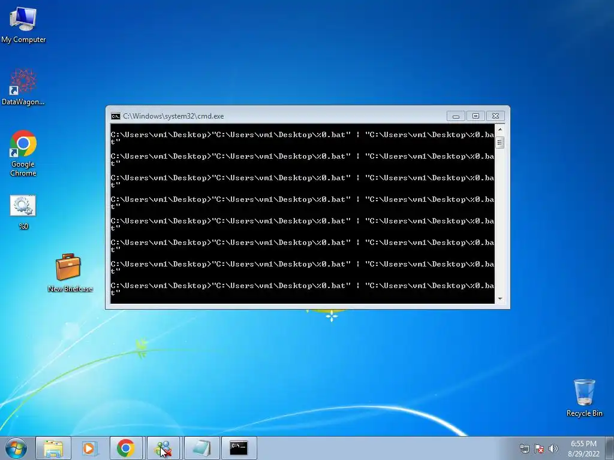614x460 pixels.
Task: Open the notepad taskbar icon
Action: 201,448
